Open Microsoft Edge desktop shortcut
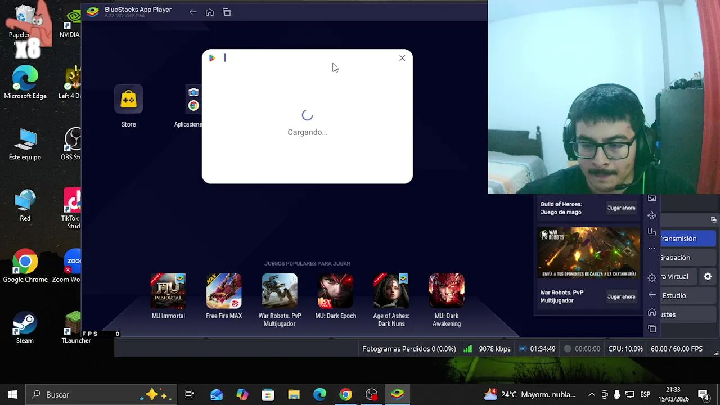The image size is (720, 405). [25, 83]
